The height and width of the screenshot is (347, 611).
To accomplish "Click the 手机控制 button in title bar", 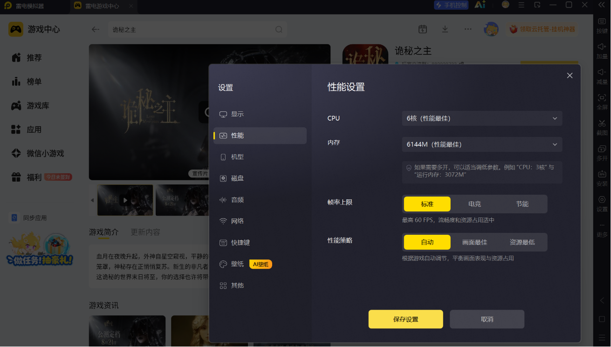I will (451, 5).
